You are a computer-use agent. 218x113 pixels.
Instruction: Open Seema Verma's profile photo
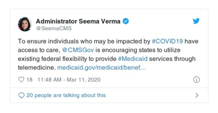[25, 24]
